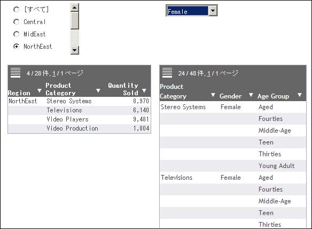Click the region list scroll up arrow

(75, 8)
